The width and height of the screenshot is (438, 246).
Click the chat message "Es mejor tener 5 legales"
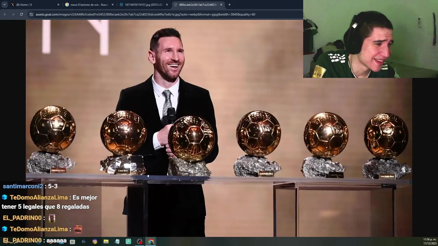(50, 202)
